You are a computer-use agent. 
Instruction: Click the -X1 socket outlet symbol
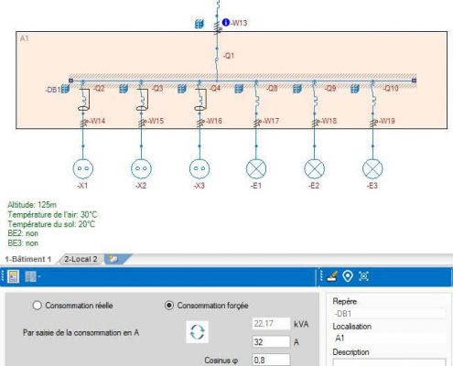point(83,168)
